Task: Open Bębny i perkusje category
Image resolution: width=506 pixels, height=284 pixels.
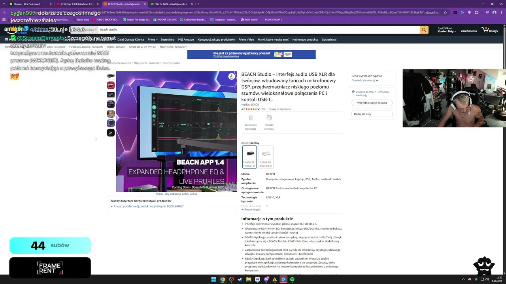Action: tap(116, 47)
